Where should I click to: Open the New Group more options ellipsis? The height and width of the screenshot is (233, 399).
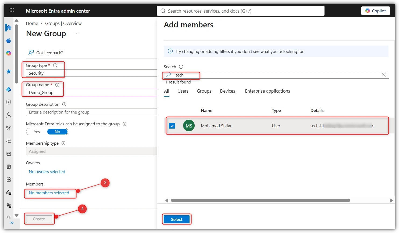[76, 34]
